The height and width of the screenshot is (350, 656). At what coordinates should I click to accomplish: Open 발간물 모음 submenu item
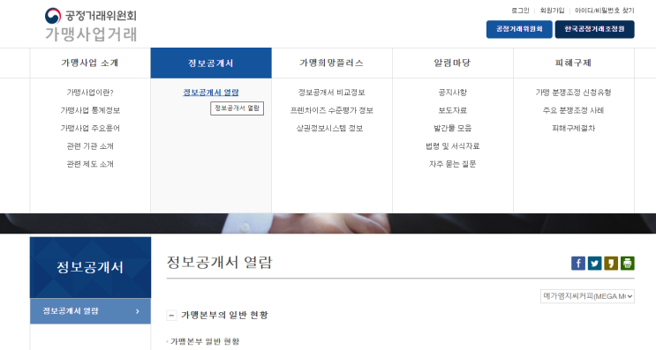click(x=453, y=128)
